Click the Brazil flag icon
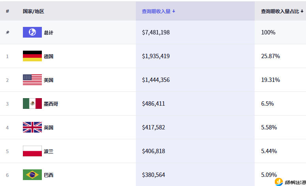The width and height of the screenshot is (306, 186). tap(32, 175)
